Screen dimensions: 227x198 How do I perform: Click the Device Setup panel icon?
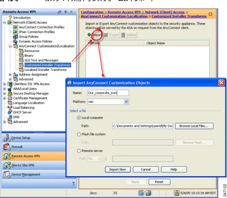click(x=7, y=138)
